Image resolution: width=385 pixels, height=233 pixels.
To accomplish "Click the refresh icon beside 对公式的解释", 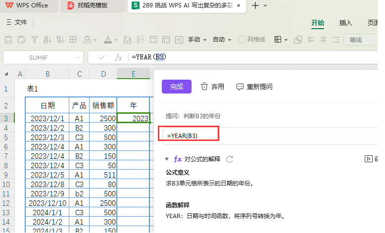I will coord(230,159).
